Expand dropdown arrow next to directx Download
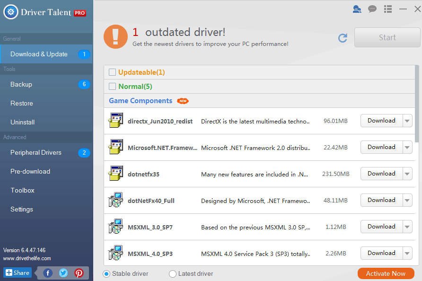Viewport: 422px width, 281px height. coord(407,121)
